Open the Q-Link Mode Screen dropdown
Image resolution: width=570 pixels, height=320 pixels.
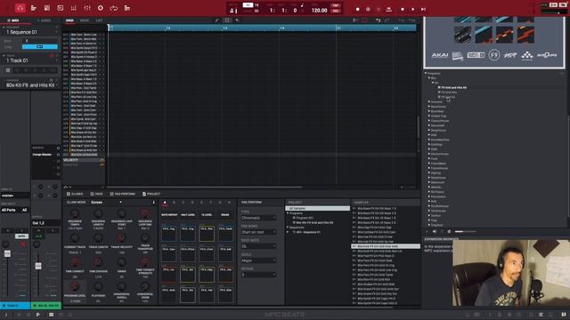pyautogui.click(x=107, y=203)
